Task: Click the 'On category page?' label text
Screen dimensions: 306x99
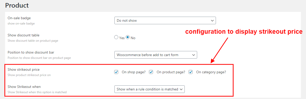Action: pyautogui.click(x=211, y=72)
